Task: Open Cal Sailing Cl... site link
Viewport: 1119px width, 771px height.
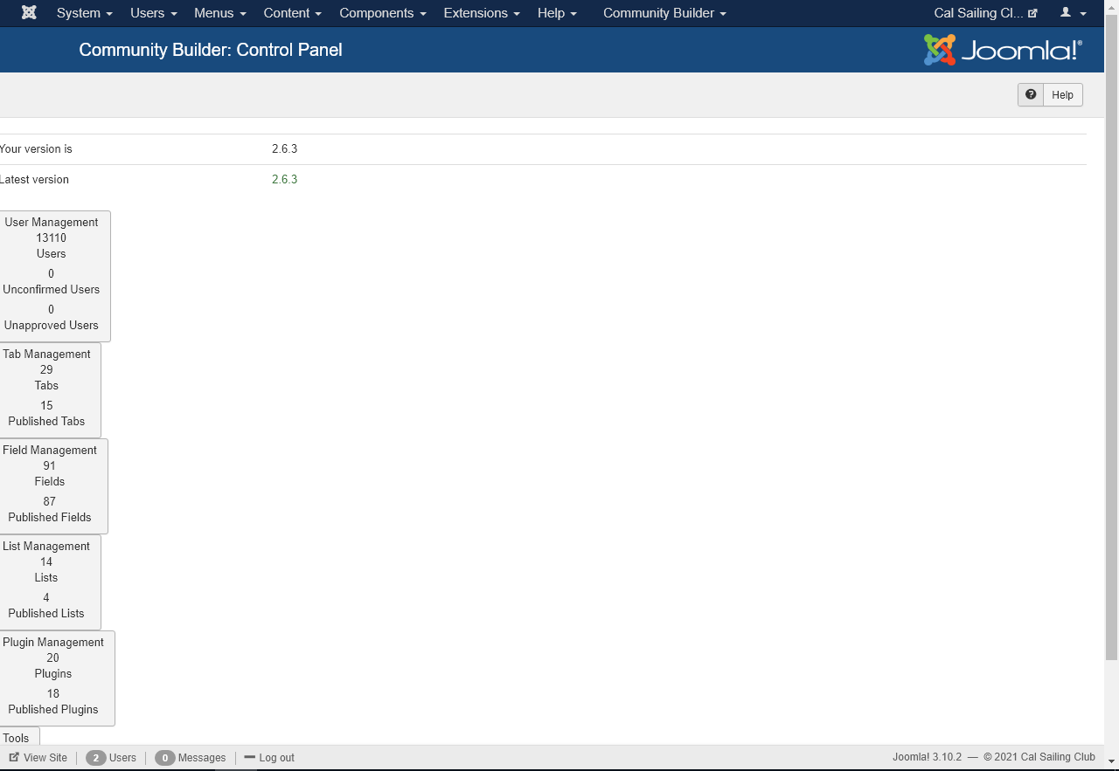Action: pos(985,13)
